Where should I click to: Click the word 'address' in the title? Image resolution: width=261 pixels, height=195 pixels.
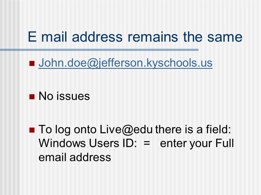(x=97, y=37)
